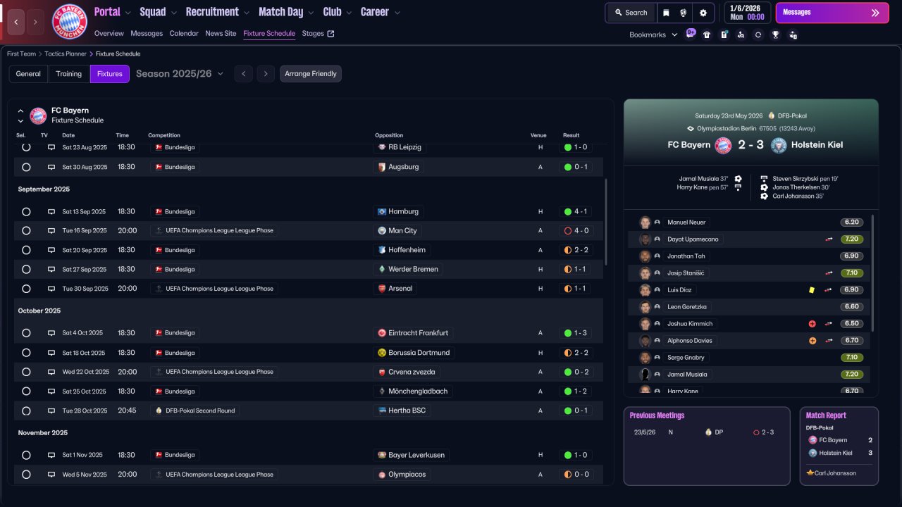The image size is (902, 507).
Task: Click the Borussia Dortmund club crest
Action: tap(382, 353)
